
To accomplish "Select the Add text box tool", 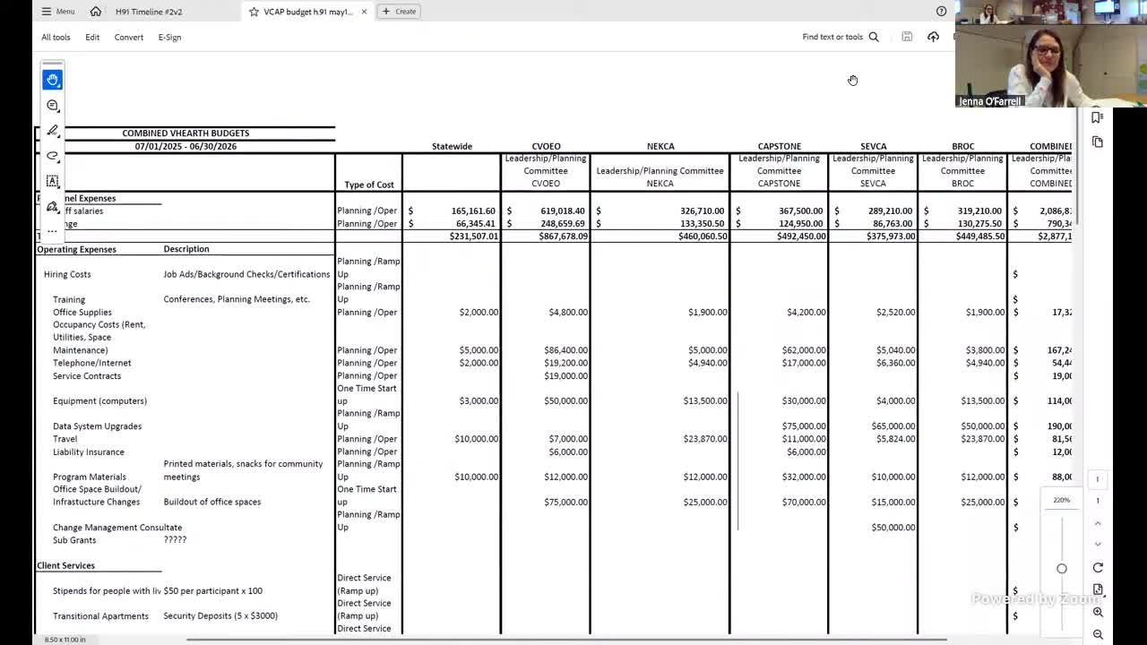I will coord(53,181).
